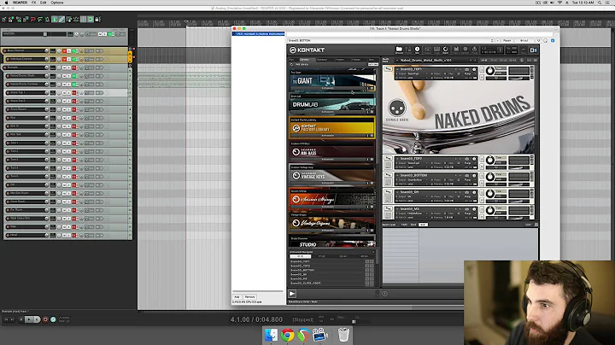Click Add button in FX chain window
The image size is (615, 345).
coord(237,297)
